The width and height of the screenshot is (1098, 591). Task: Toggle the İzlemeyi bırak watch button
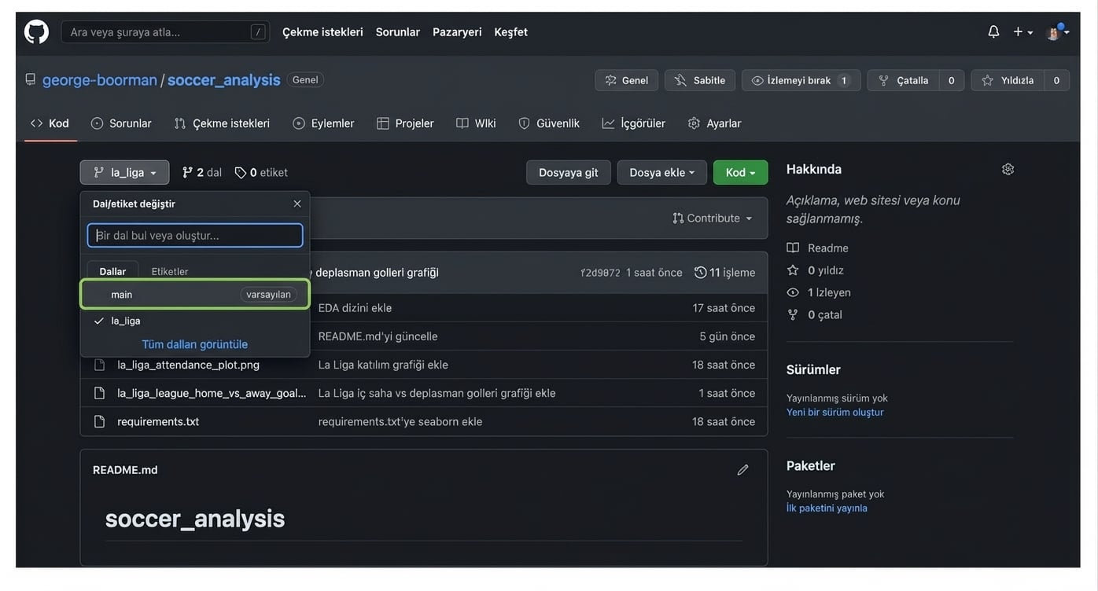click(x=790, y=80)
